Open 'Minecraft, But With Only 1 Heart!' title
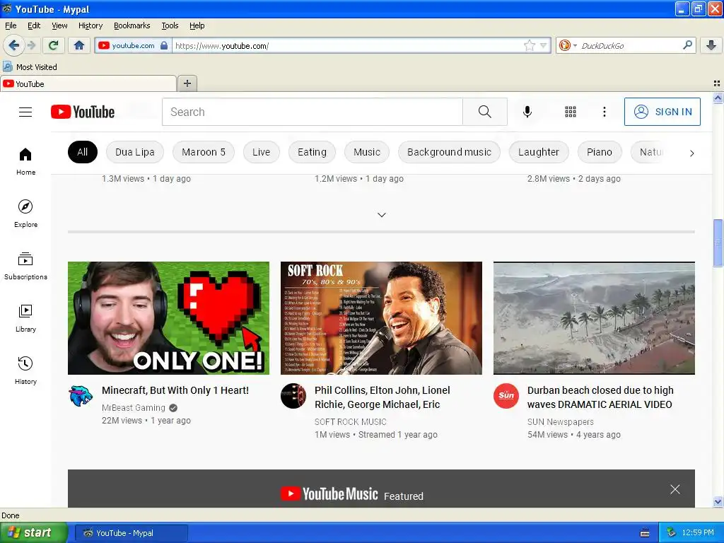724x543 pixels. click(x=175, y=390)
